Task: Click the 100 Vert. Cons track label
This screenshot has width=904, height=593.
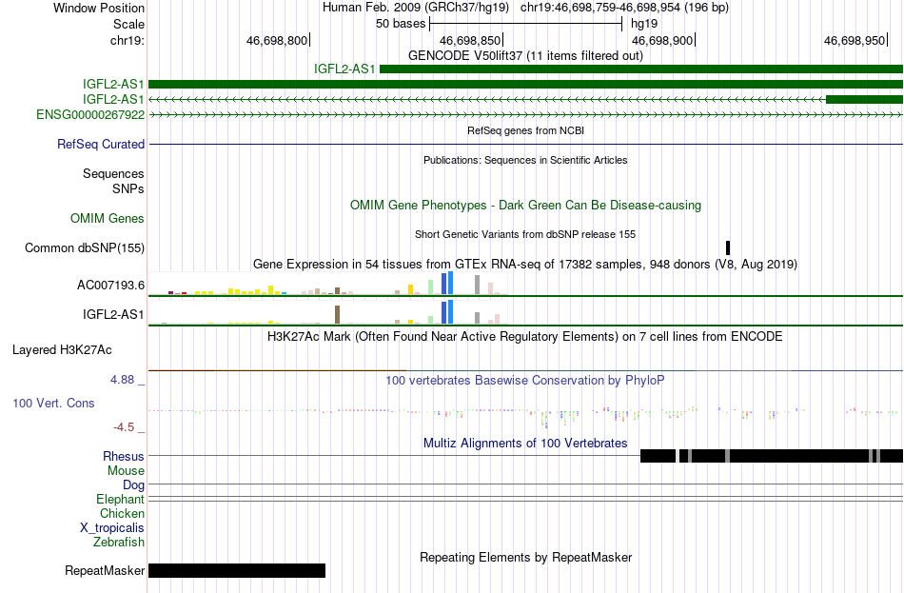Action: (x=53, y=404)
